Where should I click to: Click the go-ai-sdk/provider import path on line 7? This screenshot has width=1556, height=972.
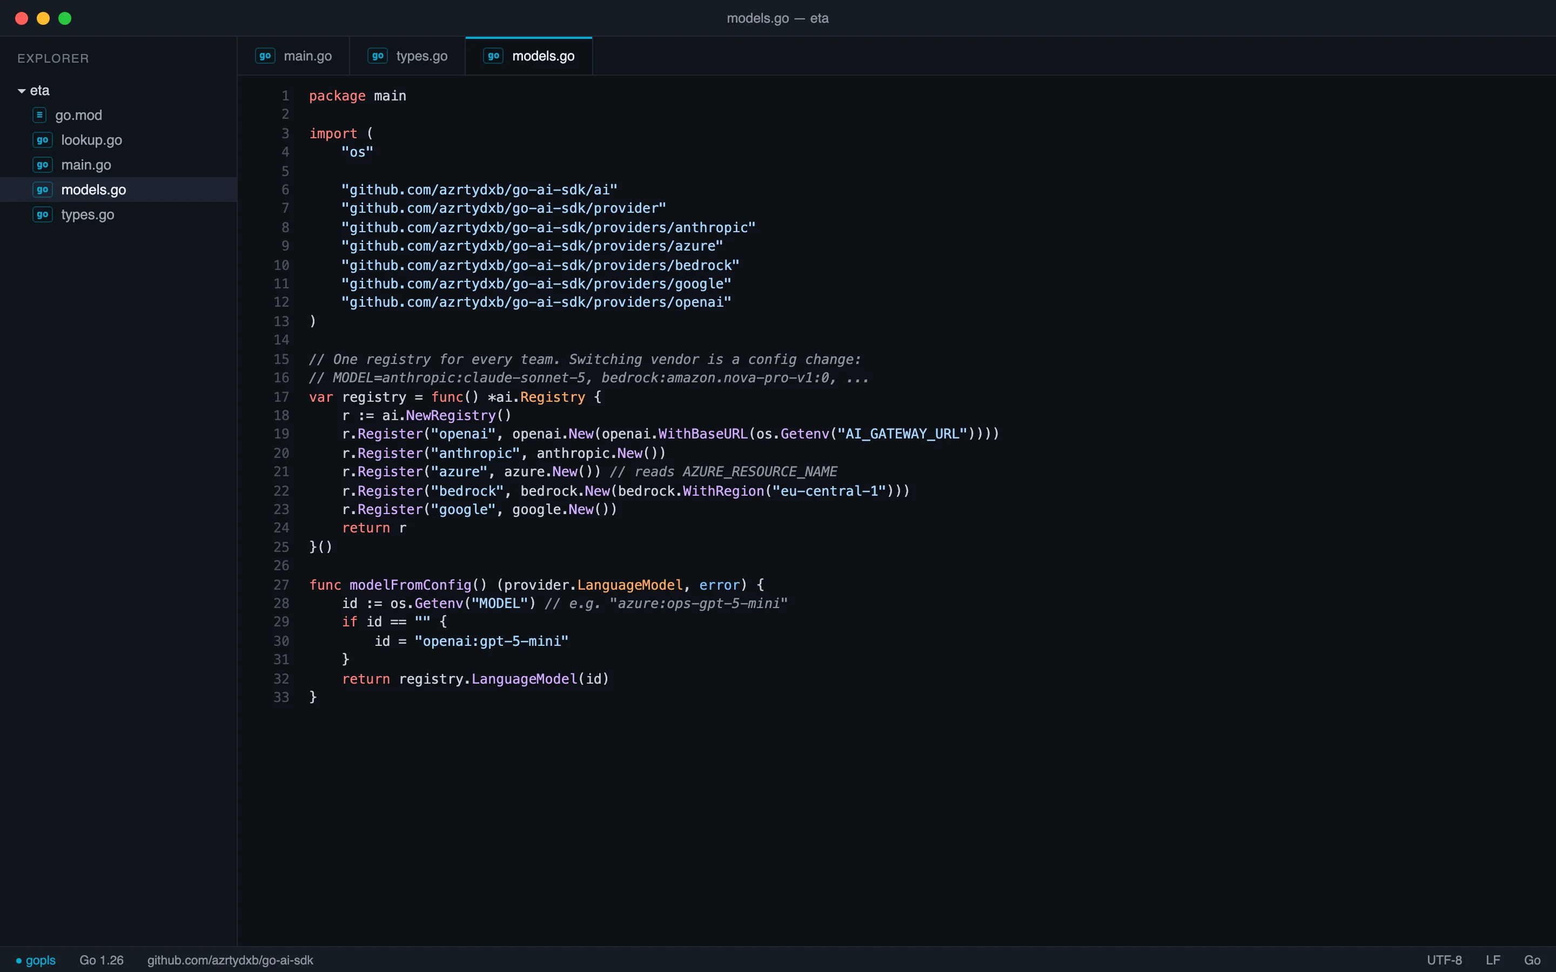click(x=504, y=208)
